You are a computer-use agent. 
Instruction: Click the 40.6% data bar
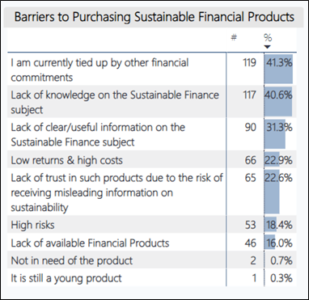coord(278,101)
